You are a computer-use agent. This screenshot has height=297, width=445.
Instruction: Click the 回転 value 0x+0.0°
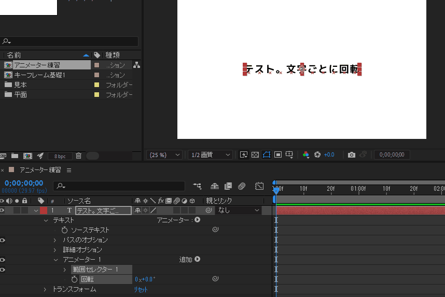click(x=145, y=279)
